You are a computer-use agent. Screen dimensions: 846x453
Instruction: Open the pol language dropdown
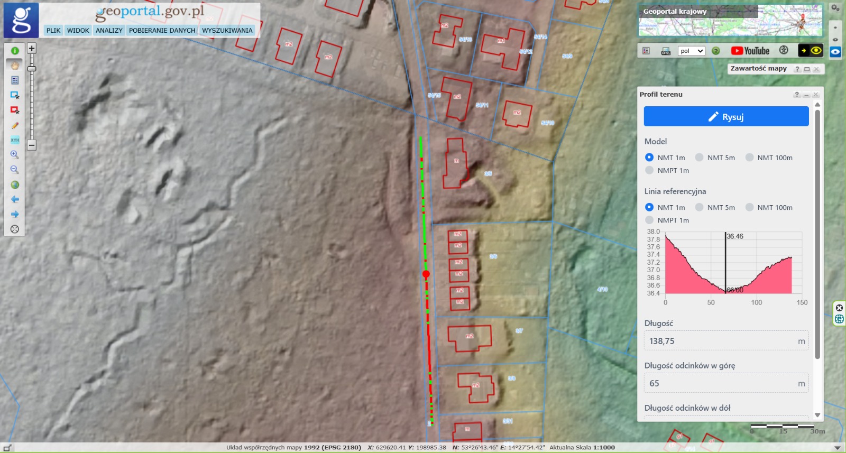(692, 51)
